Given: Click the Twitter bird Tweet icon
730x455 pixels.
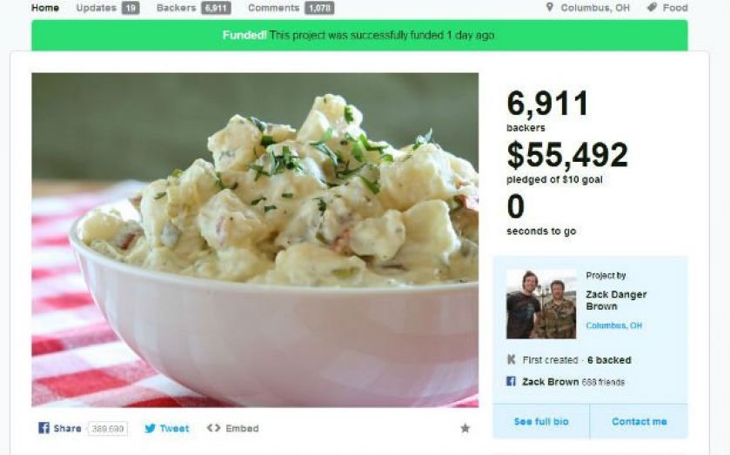Looking at the screenshot, I should [150, 428].
